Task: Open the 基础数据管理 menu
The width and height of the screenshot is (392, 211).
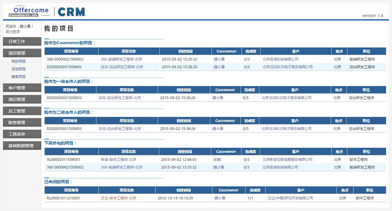Action: click(22, 146)
